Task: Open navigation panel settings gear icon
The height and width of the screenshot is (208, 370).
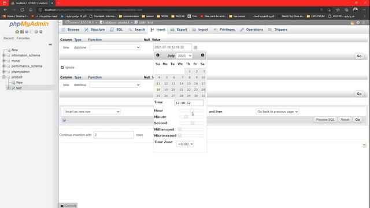Action: pos(36,32)
